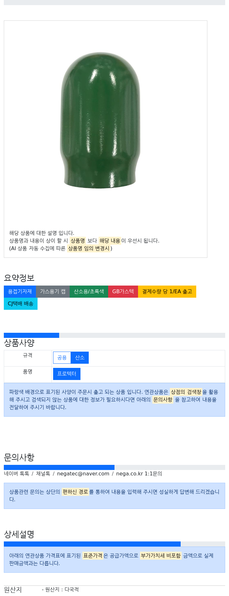Viewport: 229px width, 596px height.
Task: Choose the 공용 spec option
Action: coord(62,358)
